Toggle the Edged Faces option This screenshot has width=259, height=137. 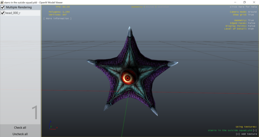click(251, 23)
